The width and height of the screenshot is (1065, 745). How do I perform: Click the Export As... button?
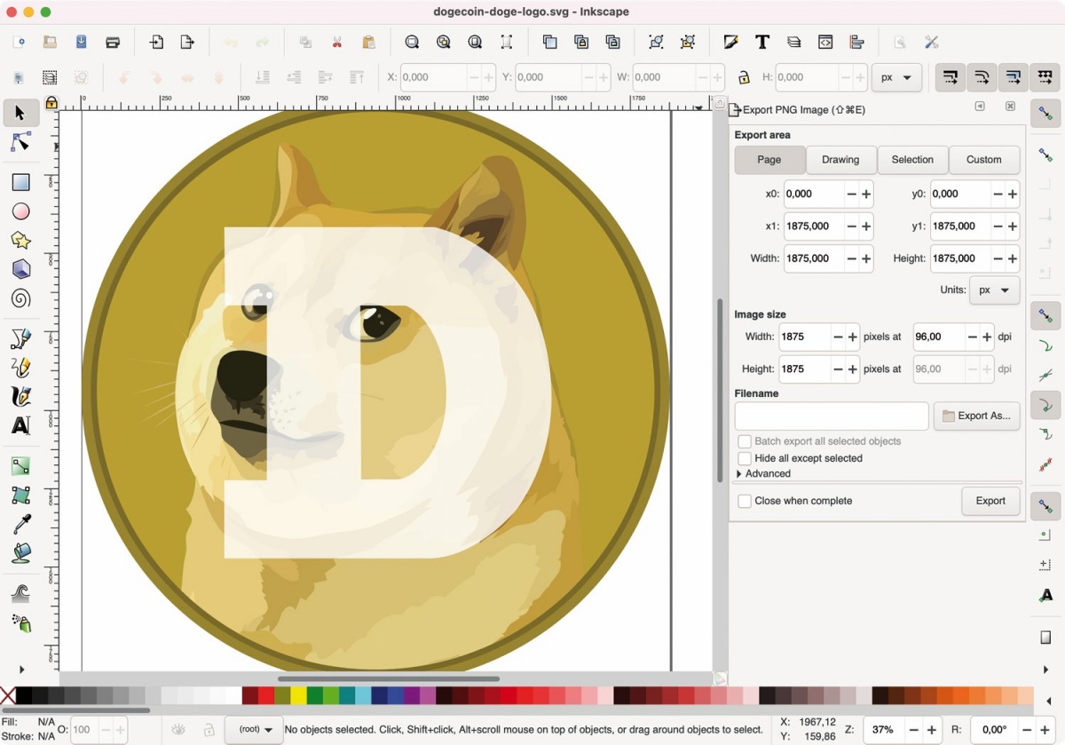976,416
